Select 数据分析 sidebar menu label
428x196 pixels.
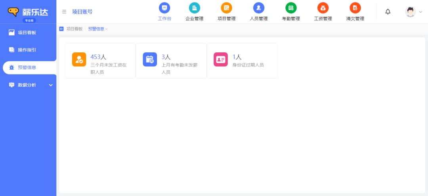27,85
